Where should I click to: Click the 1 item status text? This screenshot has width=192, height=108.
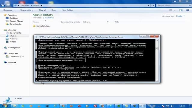coord(18,98)
